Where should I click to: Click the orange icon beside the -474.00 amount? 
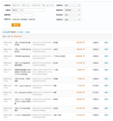point(84,63)
